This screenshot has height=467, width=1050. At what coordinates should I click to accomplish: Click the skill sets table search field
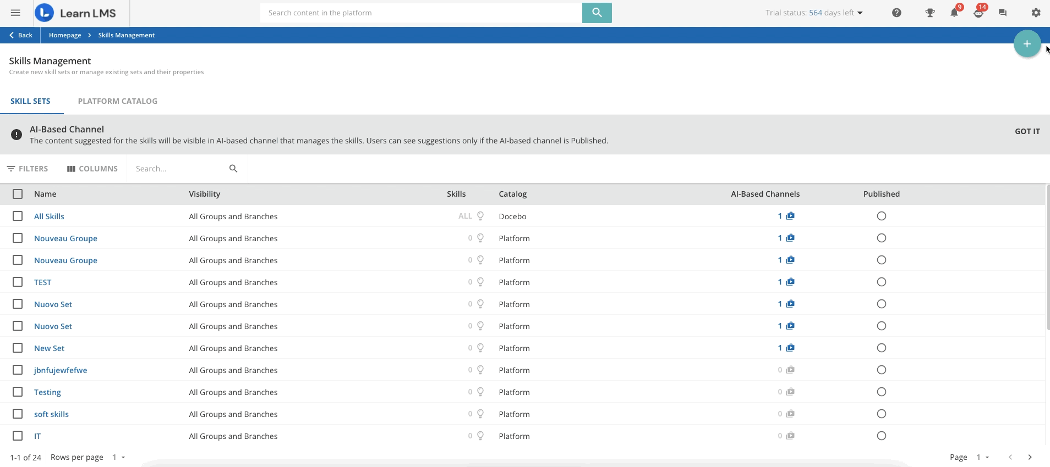pos(179,169)
